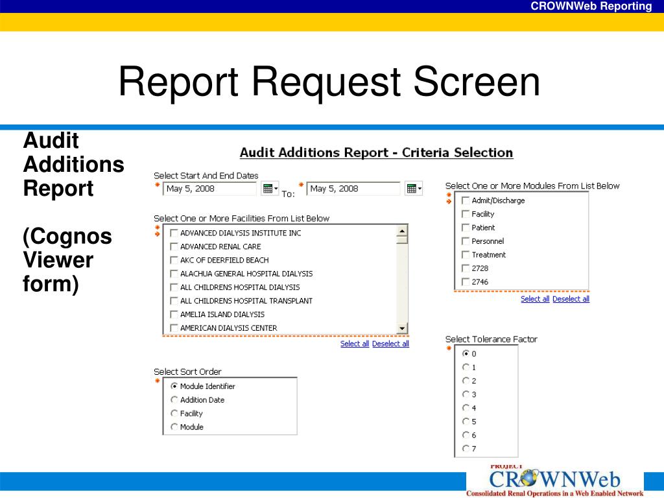664x498 pixels.
Task: Check ALACHUA GENERAL HOSPITAL DIALYSIS
Action: pos(174,274)
